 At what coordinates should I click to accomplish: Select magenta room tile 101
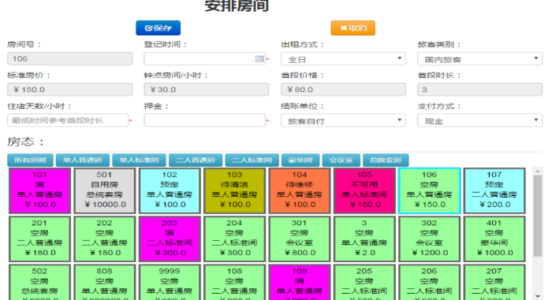(39, 191)
